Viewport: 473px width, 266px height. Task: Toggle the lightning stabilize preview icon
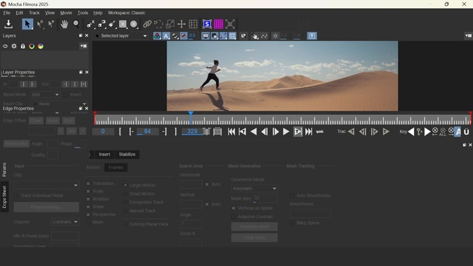tap(312, 36)
